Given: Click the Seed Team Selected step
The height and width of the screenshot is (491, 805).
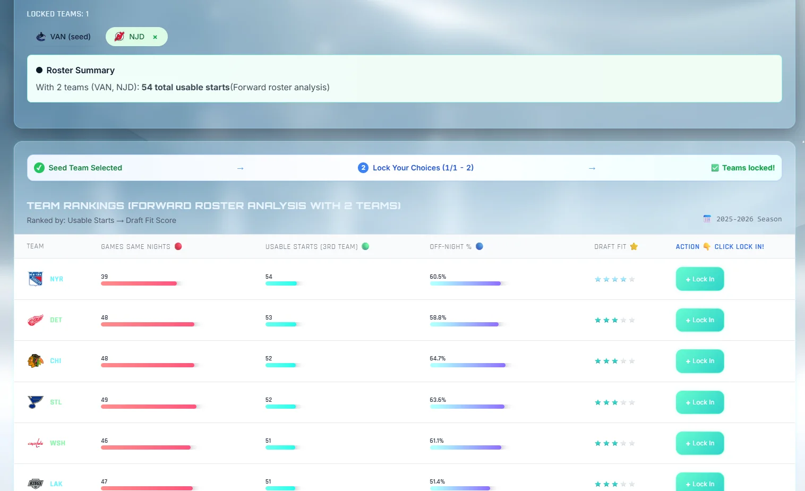Looking at the screenshot, I should pyautogui.click(x=78, y=168).
